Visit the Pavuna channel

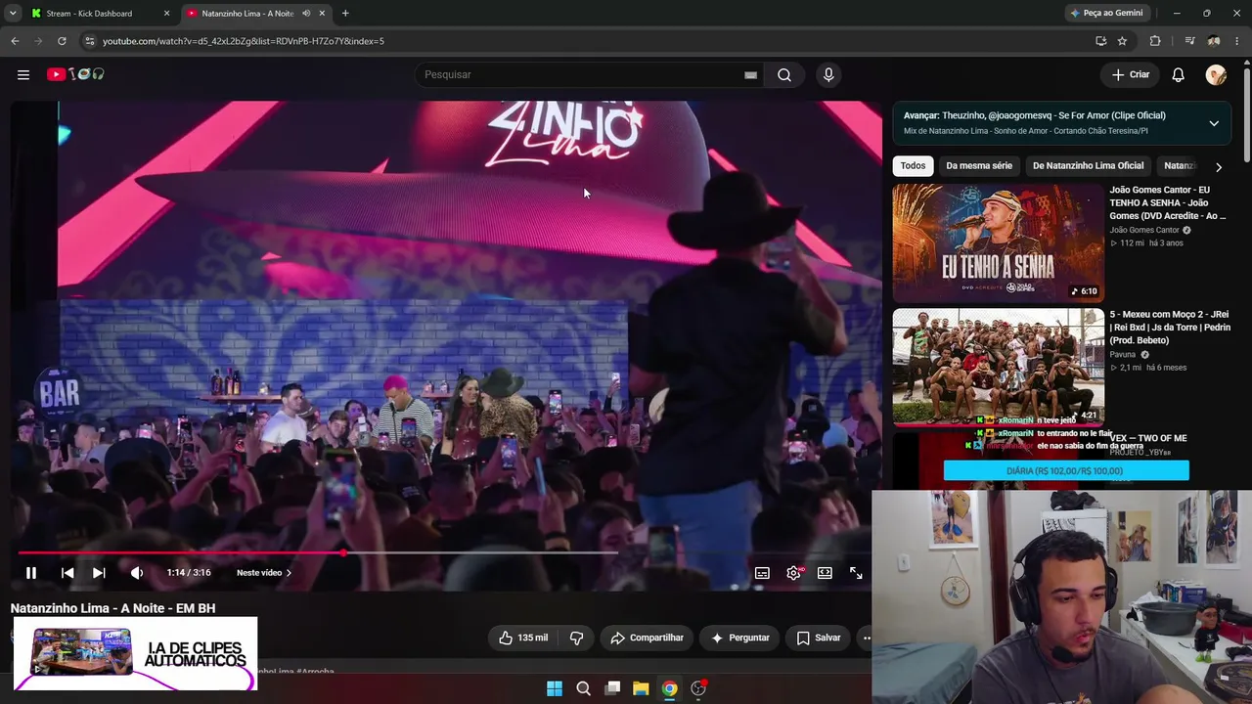pyautogui.click(x=1123, y=354)
